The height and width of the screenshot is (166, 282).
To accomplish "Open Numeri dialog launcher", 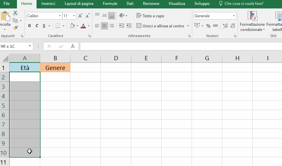I will pyautogui.click(x=235, y=36).
